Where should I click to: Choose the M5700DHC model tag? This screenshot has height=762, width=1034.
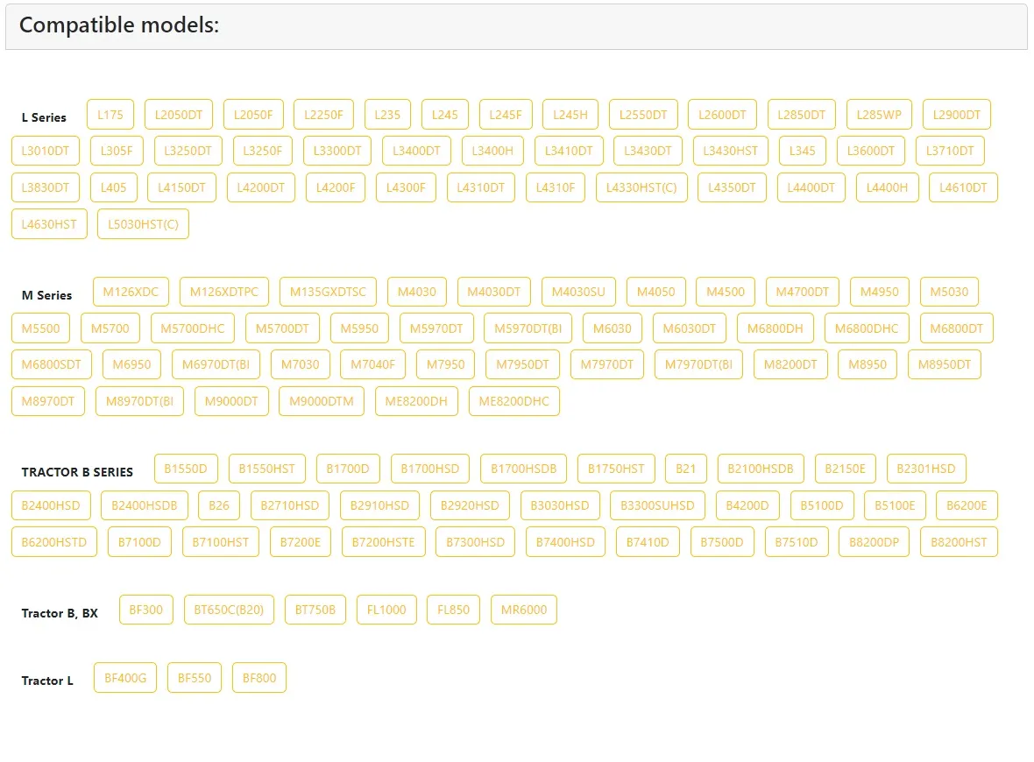pyautogui.click(x=193, y=328)
